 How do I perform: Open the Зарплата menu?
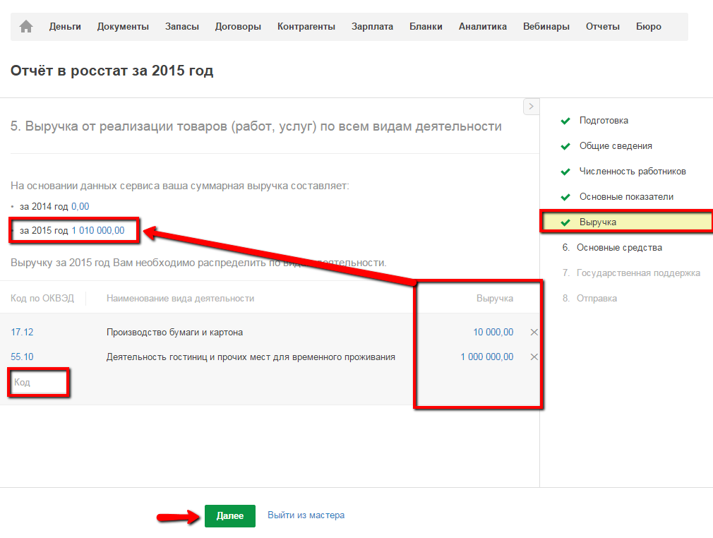(x=372, y=27)
